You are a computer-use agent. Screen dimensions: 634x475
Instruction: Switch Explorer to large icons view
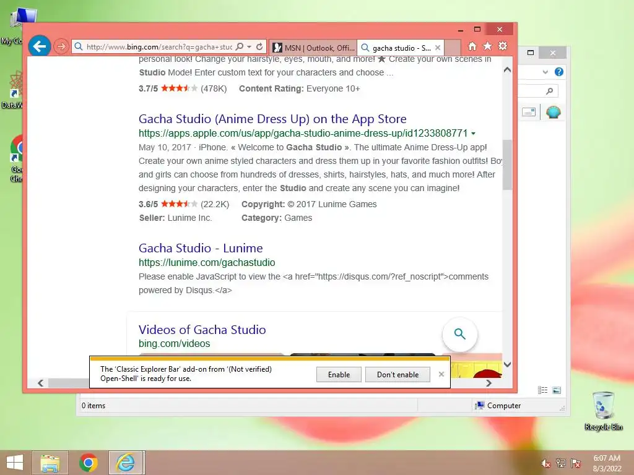pyautogui.click(x=557, y=390)
